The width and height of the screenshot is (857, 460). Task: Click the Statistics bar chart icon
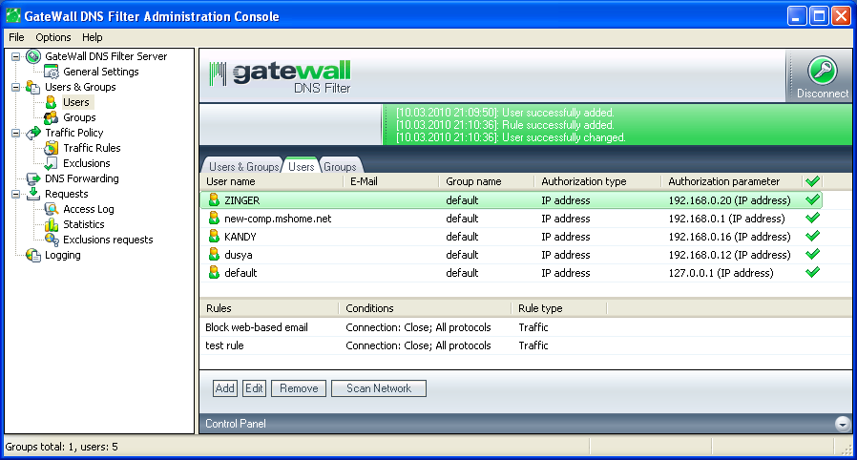[x=52, y=224]
